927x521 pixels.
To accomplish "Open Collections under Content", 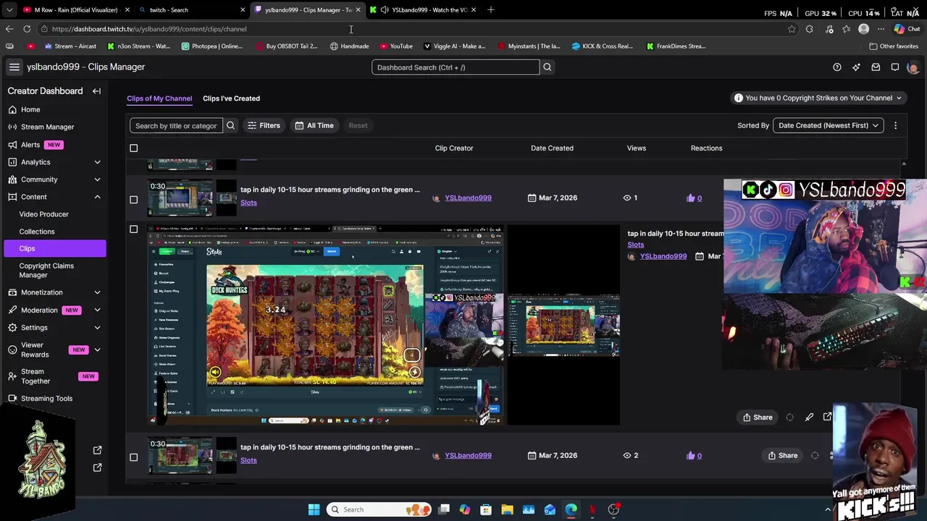I will point(37,232).
